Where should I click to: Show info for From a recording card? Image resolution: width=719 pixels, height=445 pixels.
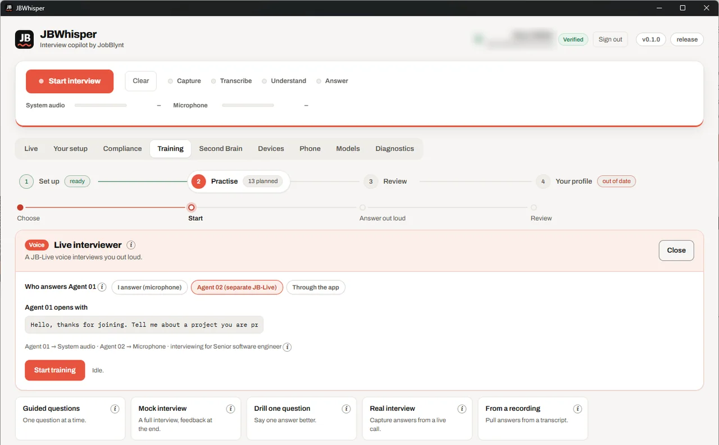click(x=577, y=408)
